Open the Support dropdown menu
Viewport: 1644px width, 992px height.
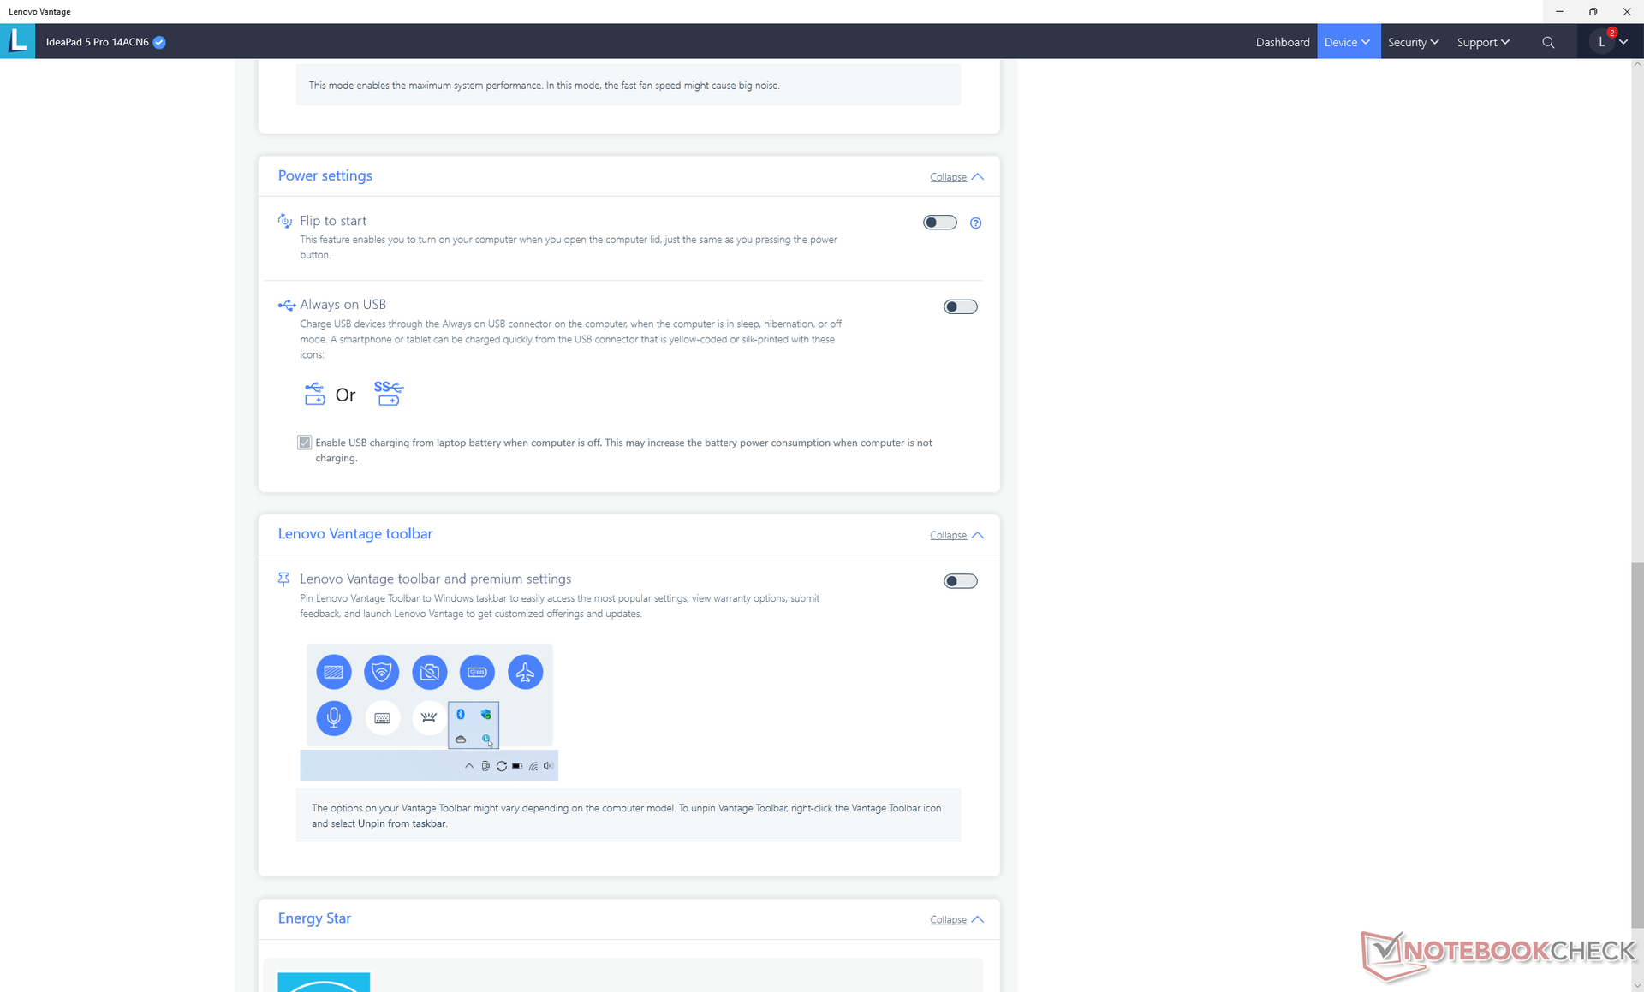coord(1483,42)
